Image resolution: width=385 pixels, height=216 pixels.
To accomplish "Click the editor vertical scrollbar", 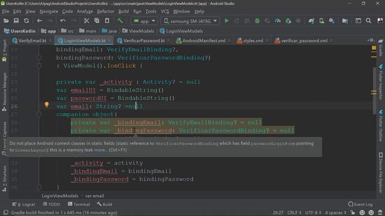I will click(374, 91).
